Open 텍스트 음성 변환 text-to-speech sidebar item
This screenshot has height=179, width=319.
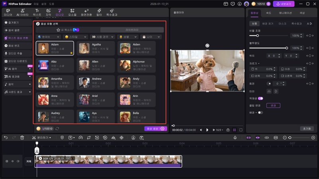click(x=18, y=38)
